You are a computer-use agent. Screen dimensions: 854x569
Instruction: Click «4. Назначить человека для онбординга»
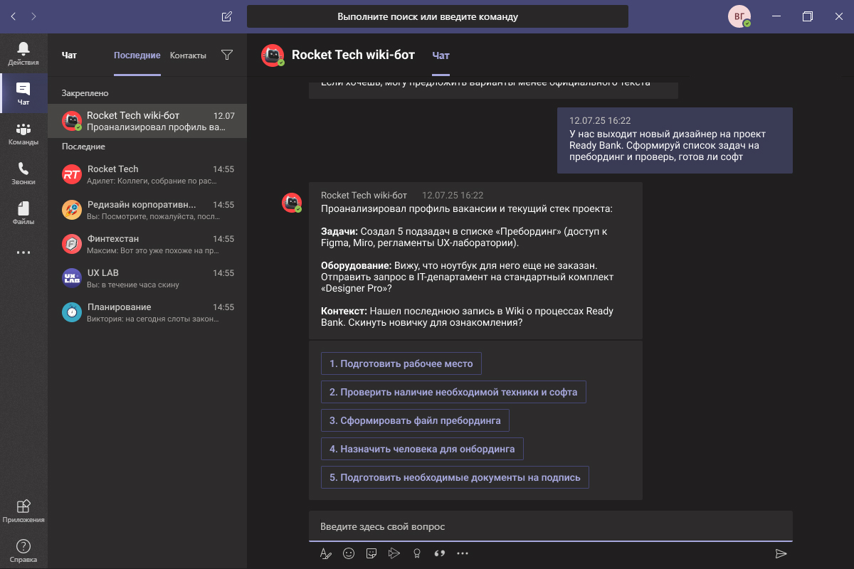[x=422, y=449]
